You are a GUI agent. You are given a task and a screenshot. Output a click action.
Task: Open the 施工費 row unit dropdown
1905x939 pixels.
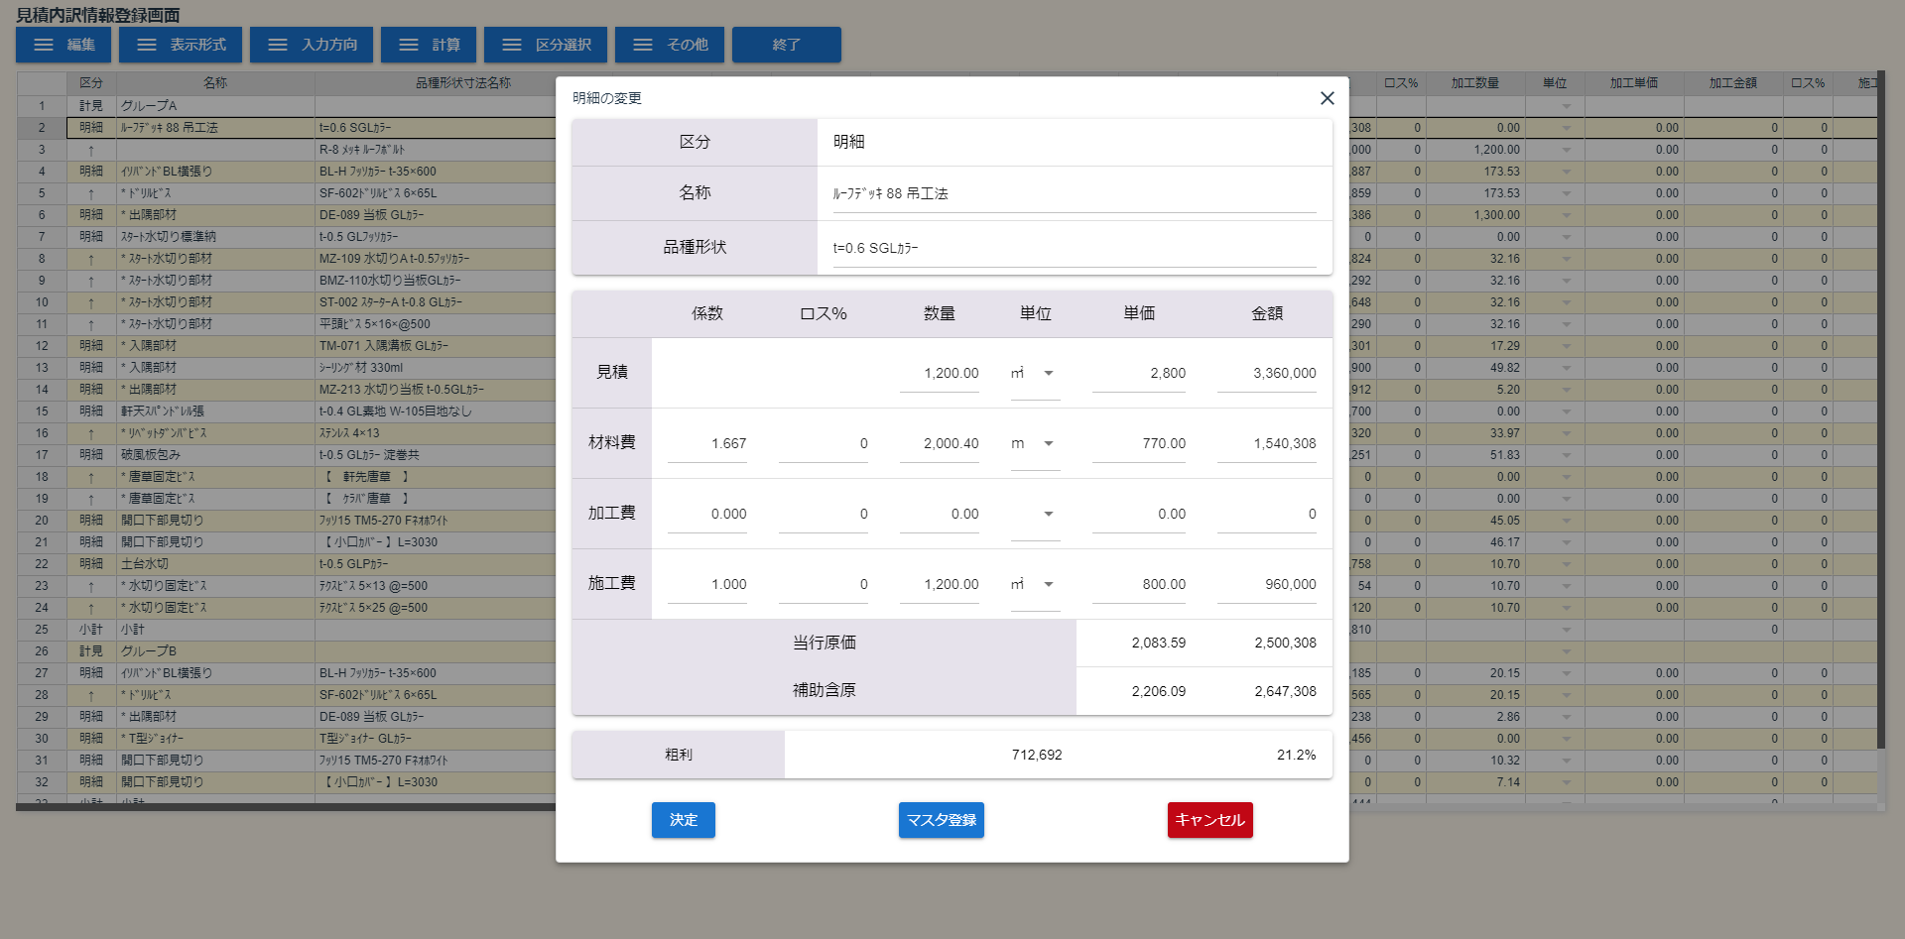tap(1048, 585)
